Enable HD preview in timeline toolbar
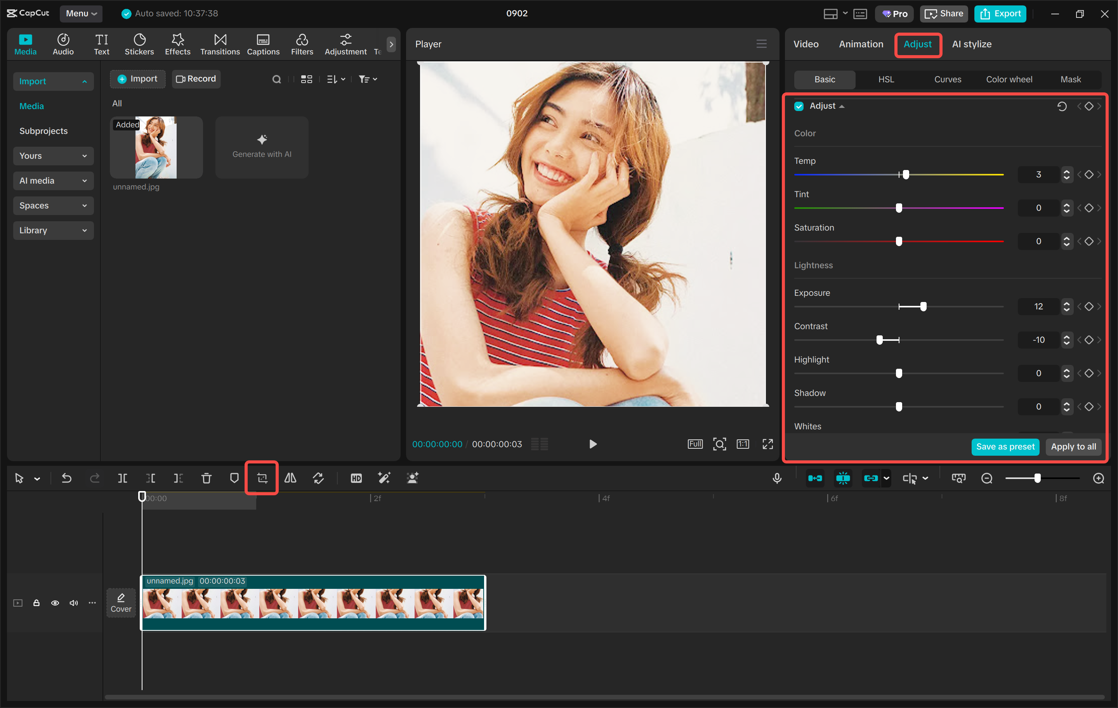Image resolution: width=1118 pixels, height=708 pixels. tap(356, 478)
